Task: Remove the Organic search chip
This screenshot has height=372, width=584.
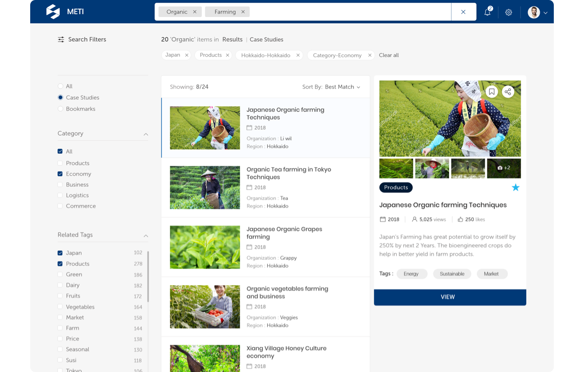Action: [x=195, y=12]
